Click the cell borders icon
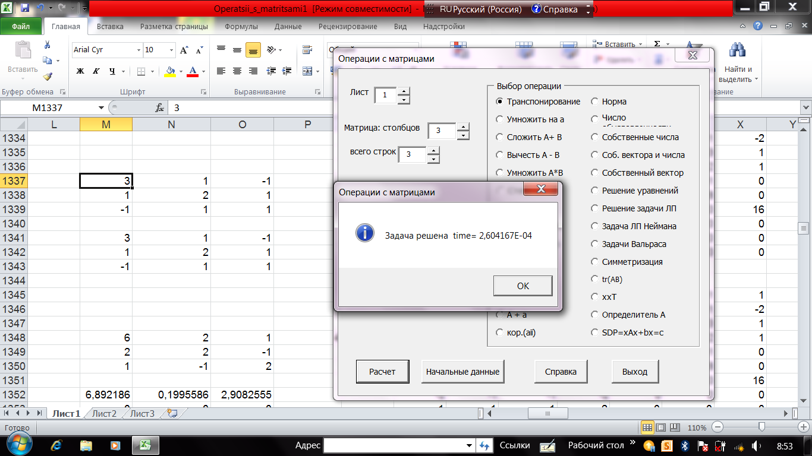 click(x=141, y=71)
